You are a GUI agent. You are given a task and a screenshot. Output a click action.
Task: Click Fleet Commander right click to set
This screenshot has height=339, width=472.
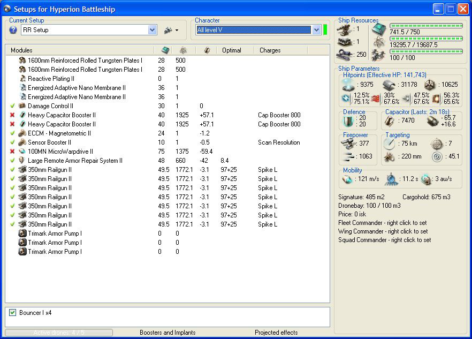(x=382, y=223)
